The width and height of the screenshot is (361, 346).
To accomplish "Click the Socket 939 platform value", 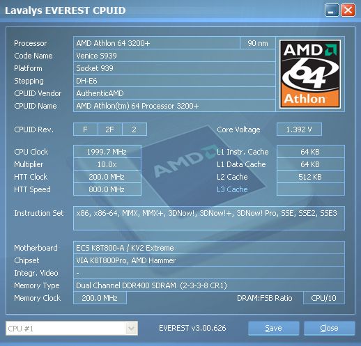I will click(x=174, y=68).
